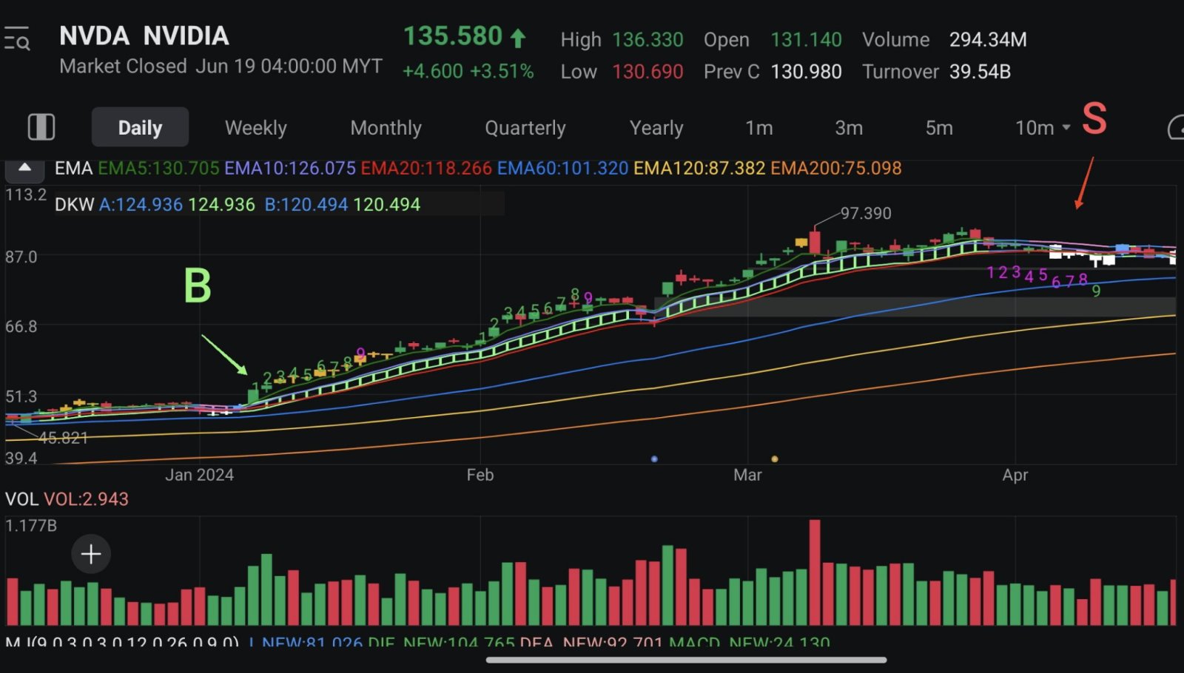Screen dimensions: 1184x673
Task: Click the DKW A:124.936 value
Action: point(141,204)
